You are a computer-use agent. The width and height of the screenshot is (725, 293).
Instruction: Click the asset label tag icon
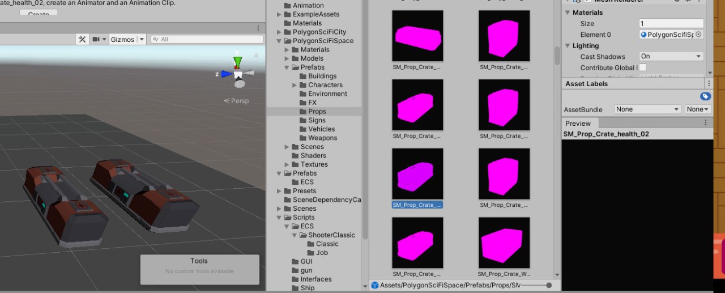click(x=705, y=96)
